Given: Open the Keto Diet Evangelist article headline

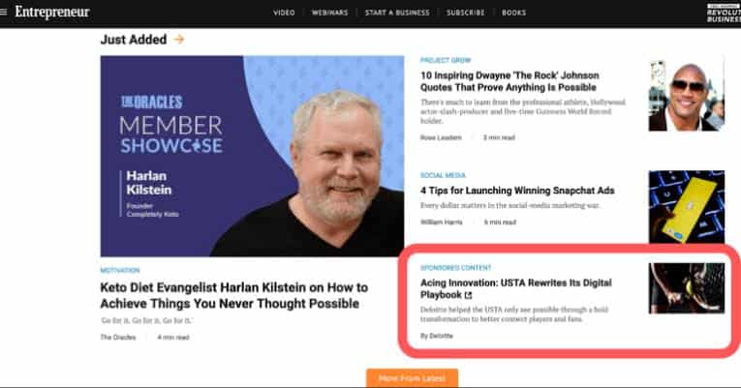Looking at the screenshot, I should [x=234, y=295].
